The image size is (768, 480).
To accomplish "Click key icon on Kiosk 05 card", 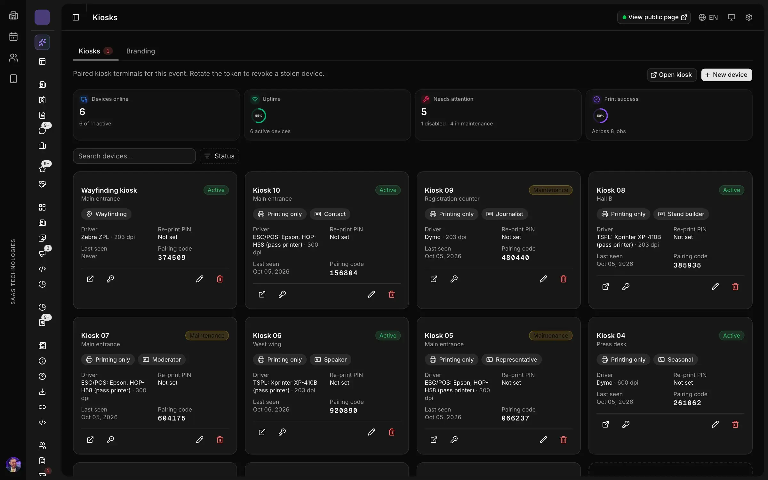I will tap(454, 440).
